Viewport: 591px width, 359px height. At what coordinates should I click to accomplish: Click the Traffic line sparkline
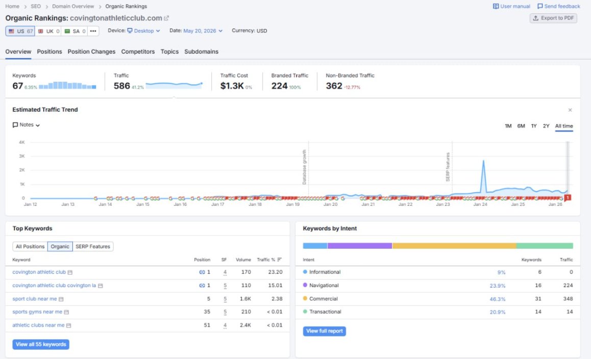tap(174, 85)
